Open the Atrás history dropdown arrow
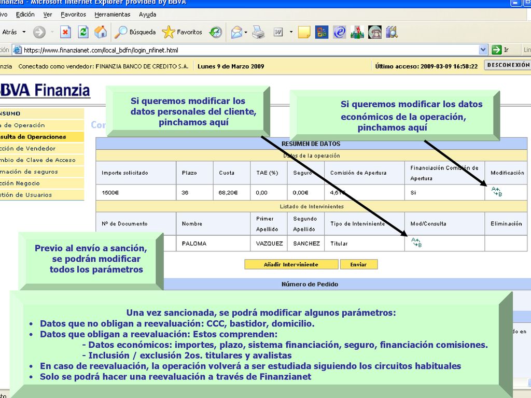 coord(24,32)
